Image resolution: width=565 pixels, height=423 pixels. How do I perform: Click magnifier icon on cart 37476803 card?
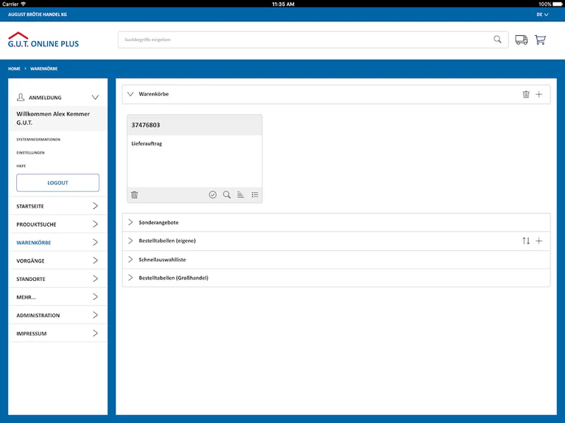pos(227,195)
